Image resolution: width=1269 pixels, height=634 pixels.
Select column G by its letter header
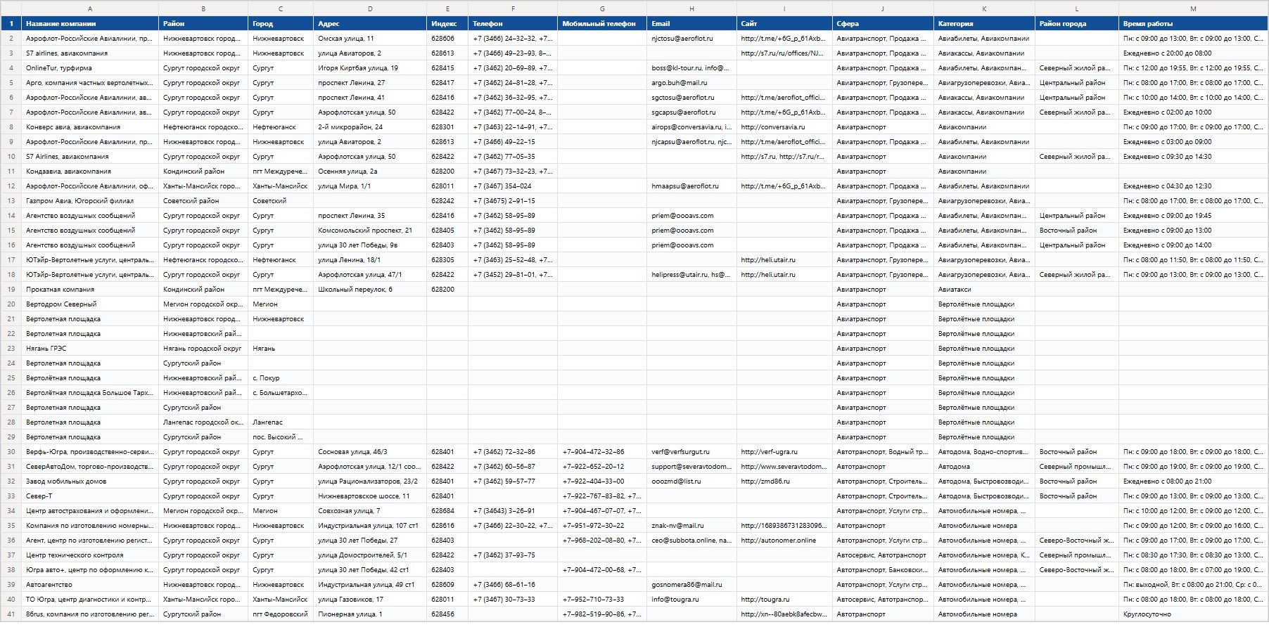[602, 8]
